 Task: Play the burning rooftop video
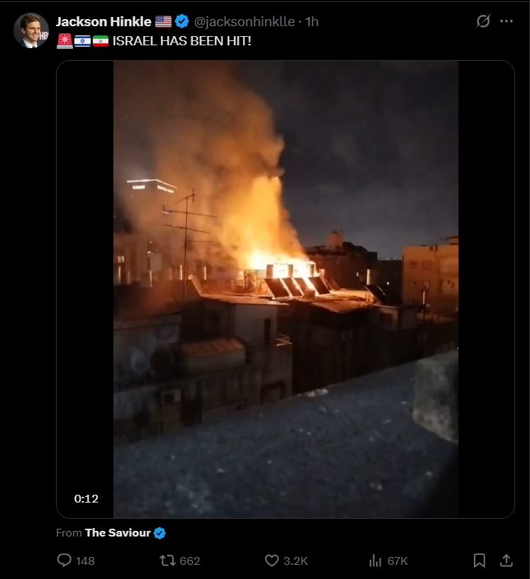pos(286,289)
